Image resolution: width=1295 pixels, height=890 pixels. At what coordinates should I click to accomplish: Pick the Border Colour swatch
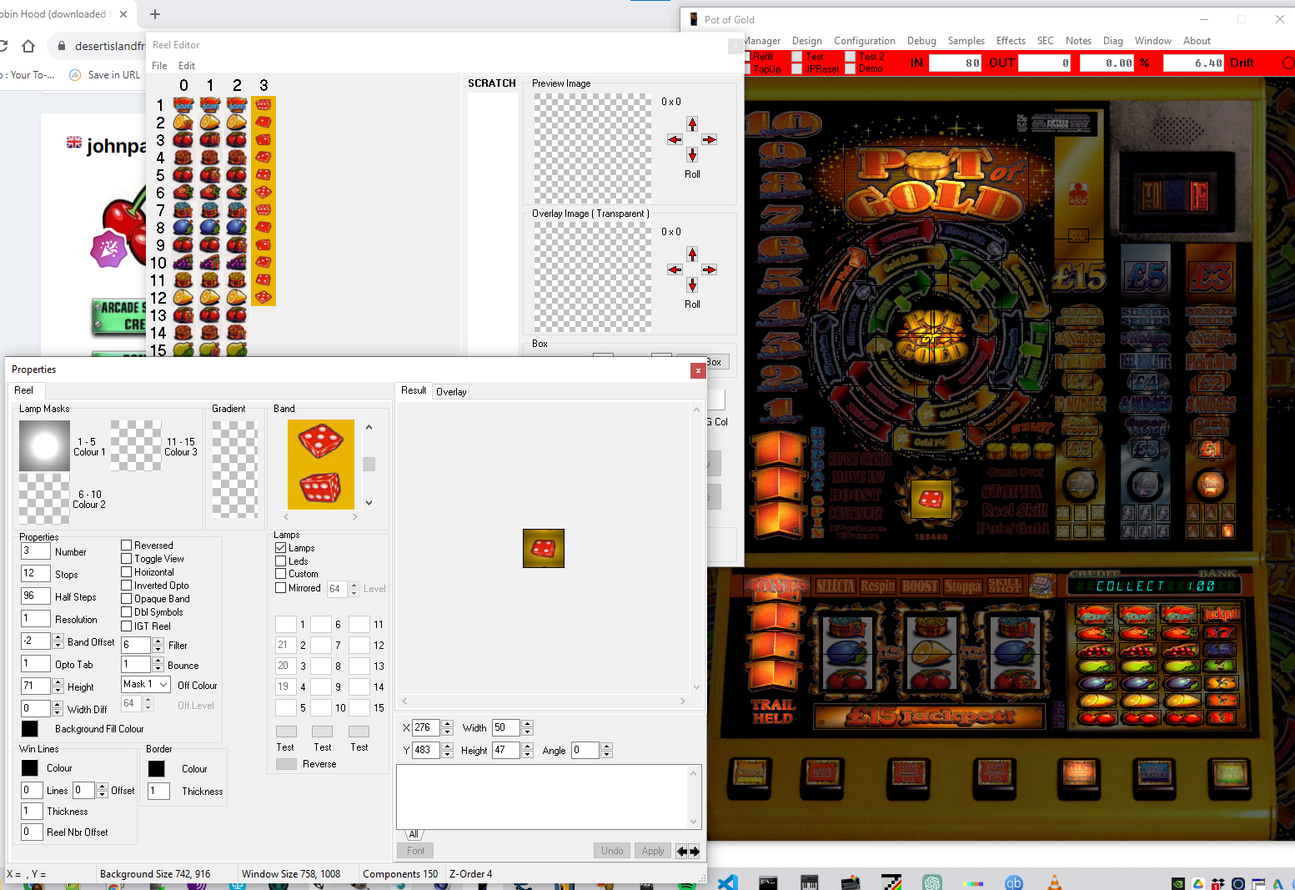pyautogui.click(x=157, y=768)
